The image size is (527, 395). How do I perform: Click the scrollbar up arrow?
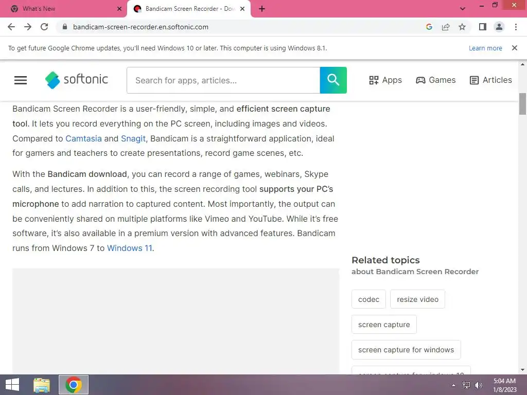(x=522, y=64)
